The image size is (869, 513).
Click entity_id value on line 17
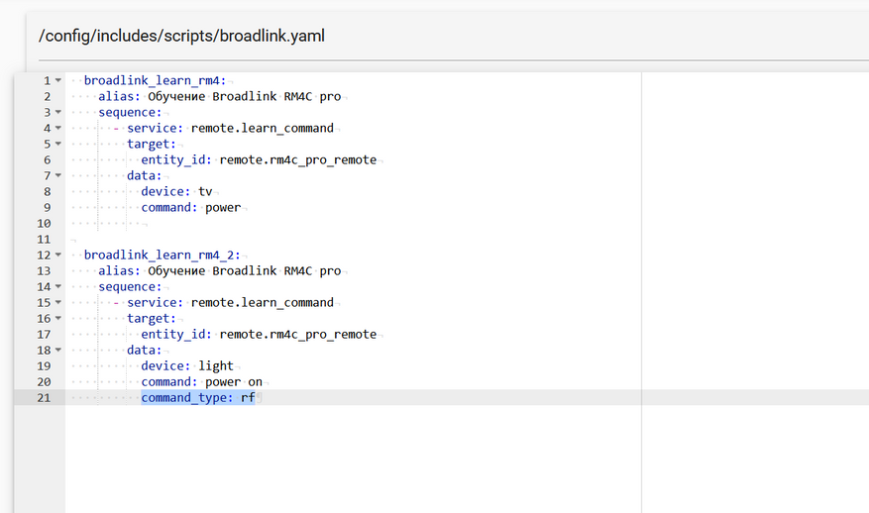(298, 335)
